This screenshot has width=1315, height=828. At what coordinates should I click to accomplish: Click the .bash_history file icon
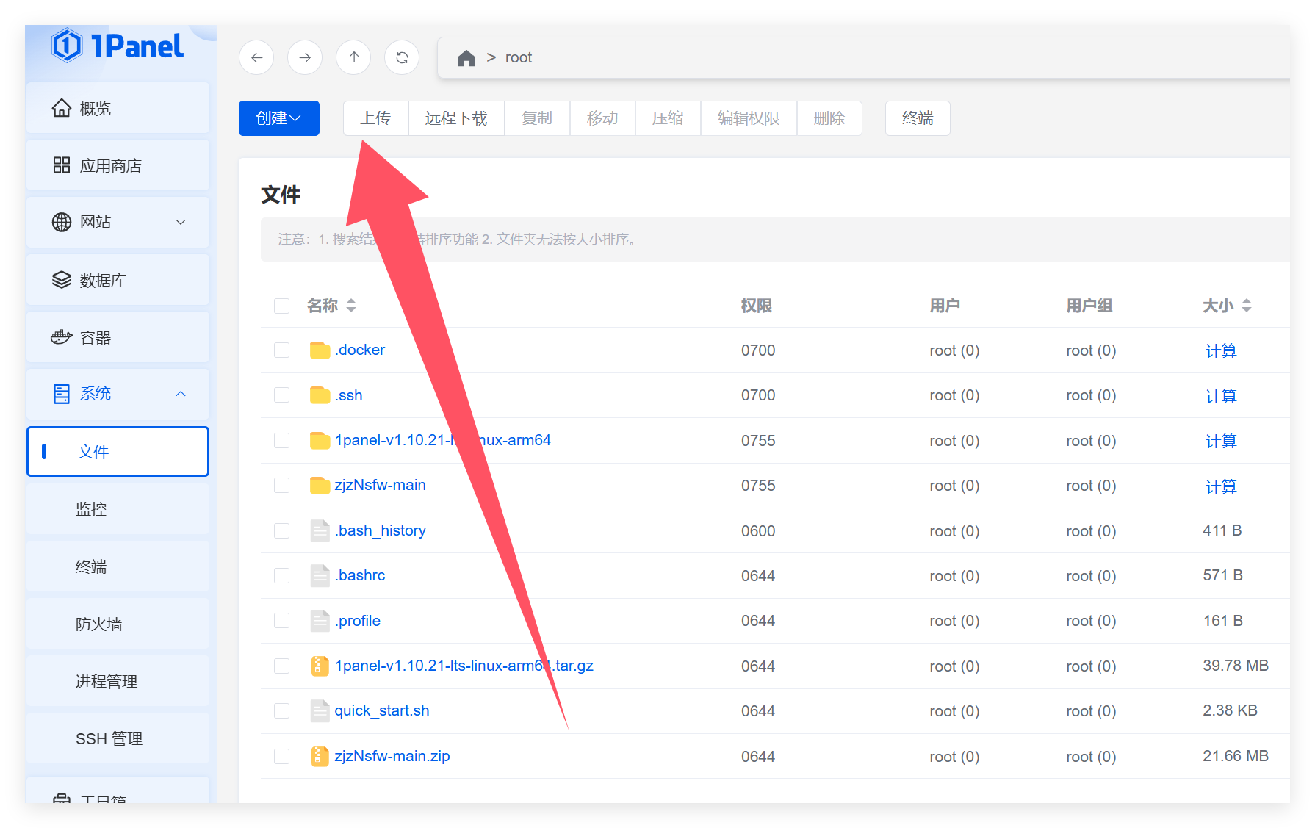(x=320, y=530)
